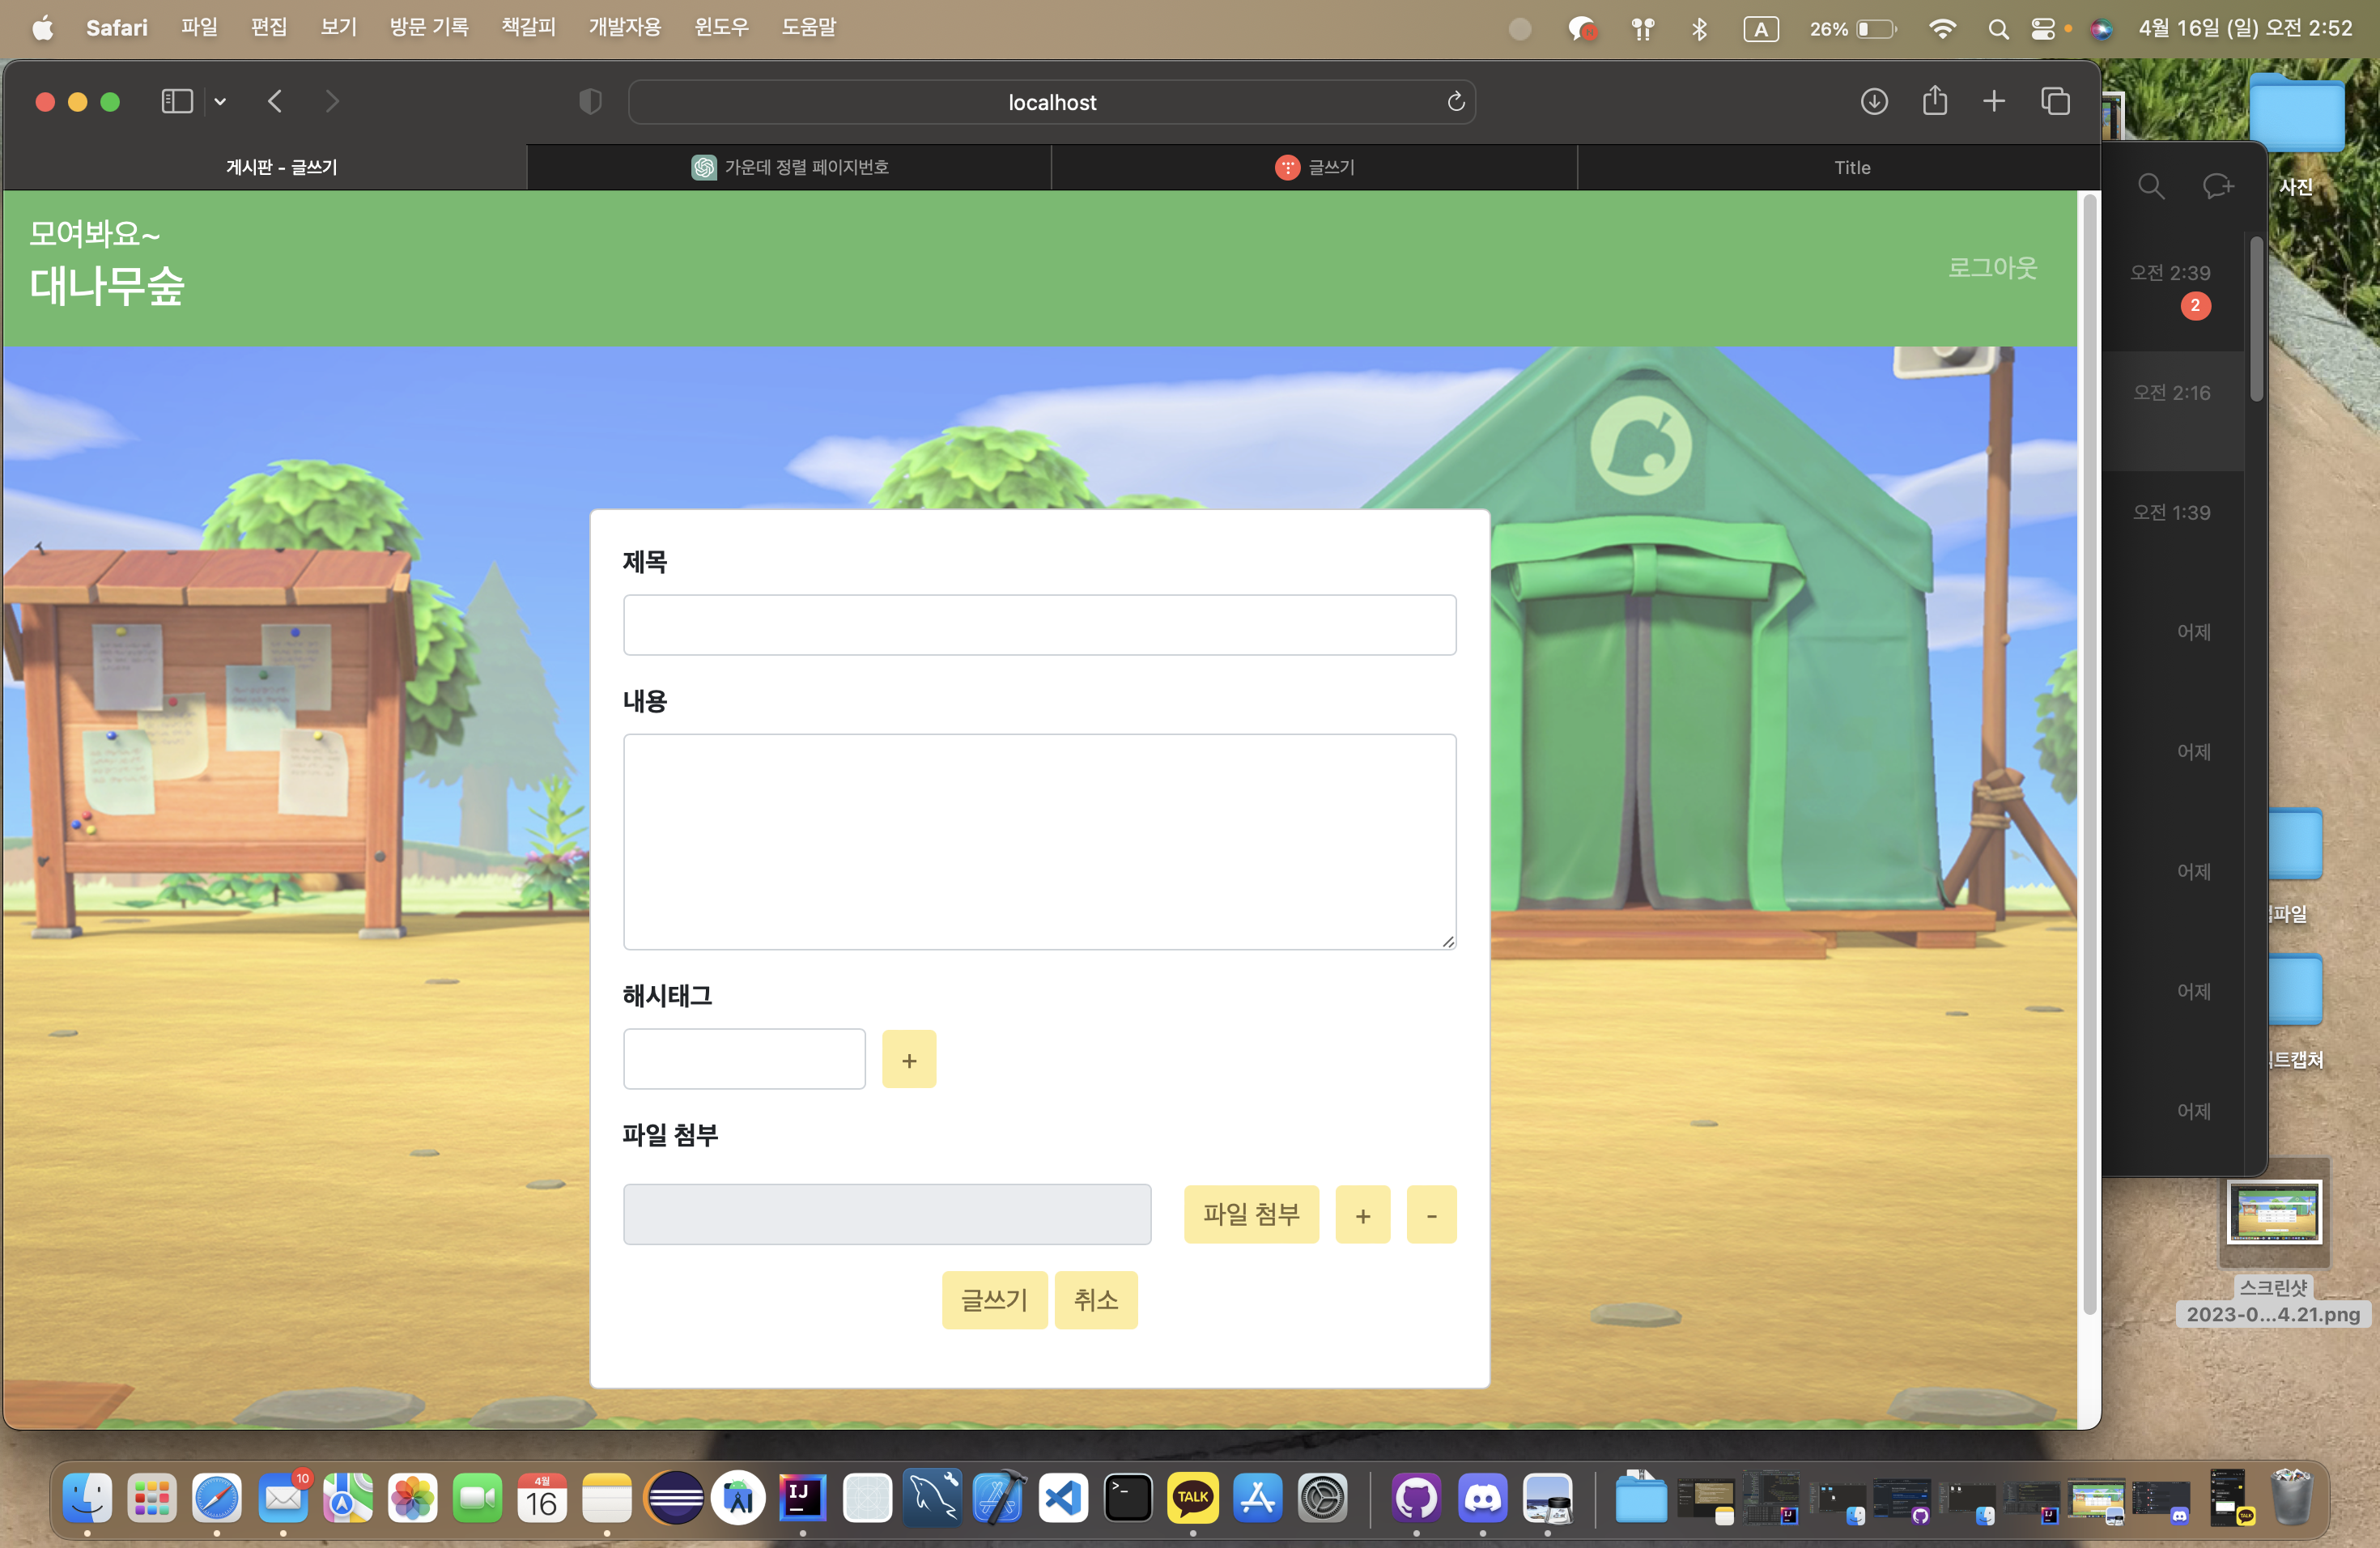Open Terminal from the Dock
This screenshot has height=1548, width=2380.
1128,1497
